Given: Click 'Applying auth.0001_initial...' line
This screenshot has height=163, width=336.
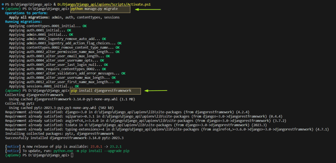Looking at the screenshot, I should click(x=40, y=30).
